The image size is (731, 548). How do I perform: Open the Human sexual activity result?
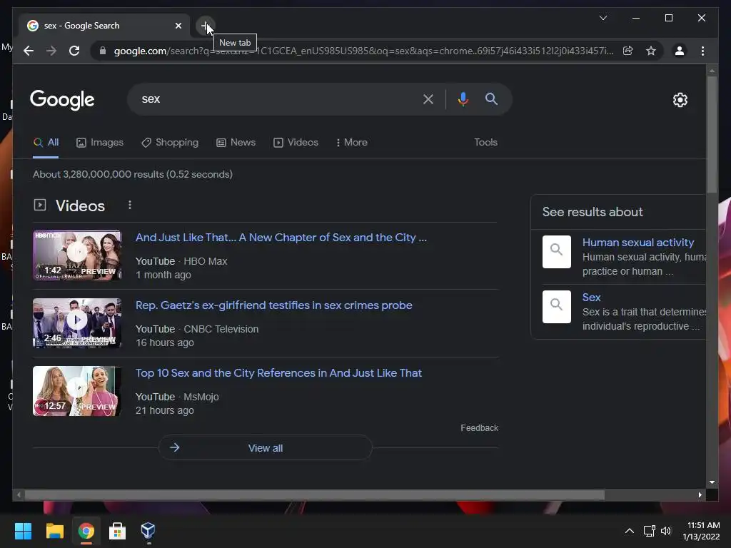click(x=637, y=243)
